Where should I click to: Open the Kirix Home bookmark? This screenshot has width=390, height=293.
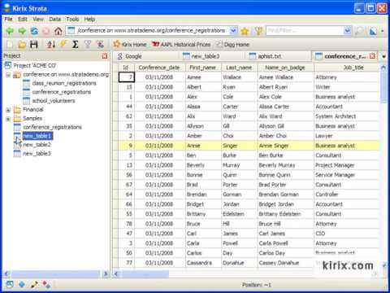click(130, 44)
